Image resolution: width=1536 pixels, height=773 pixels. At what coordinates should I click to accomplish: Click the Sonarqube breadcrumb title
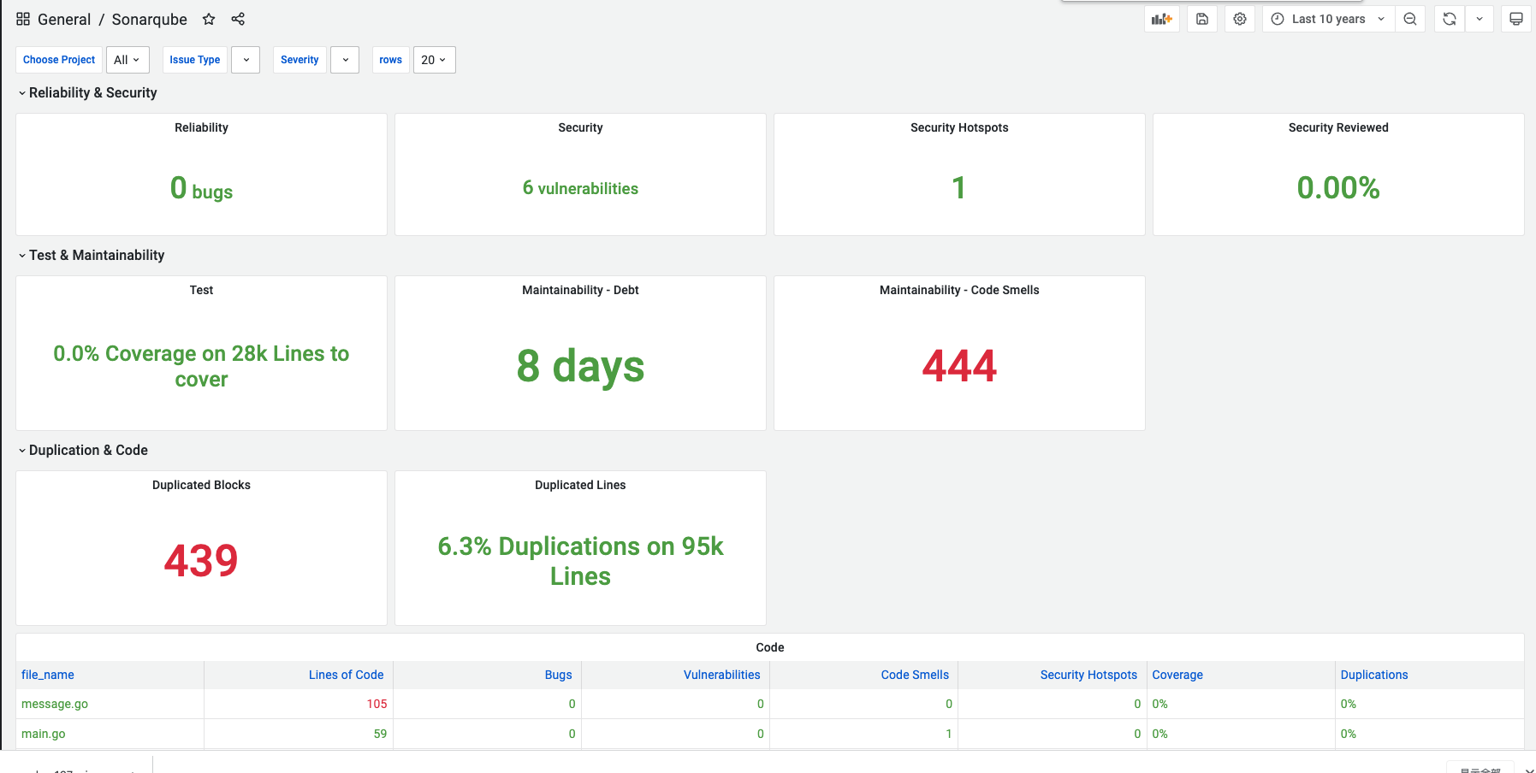(x=150, y=19)
